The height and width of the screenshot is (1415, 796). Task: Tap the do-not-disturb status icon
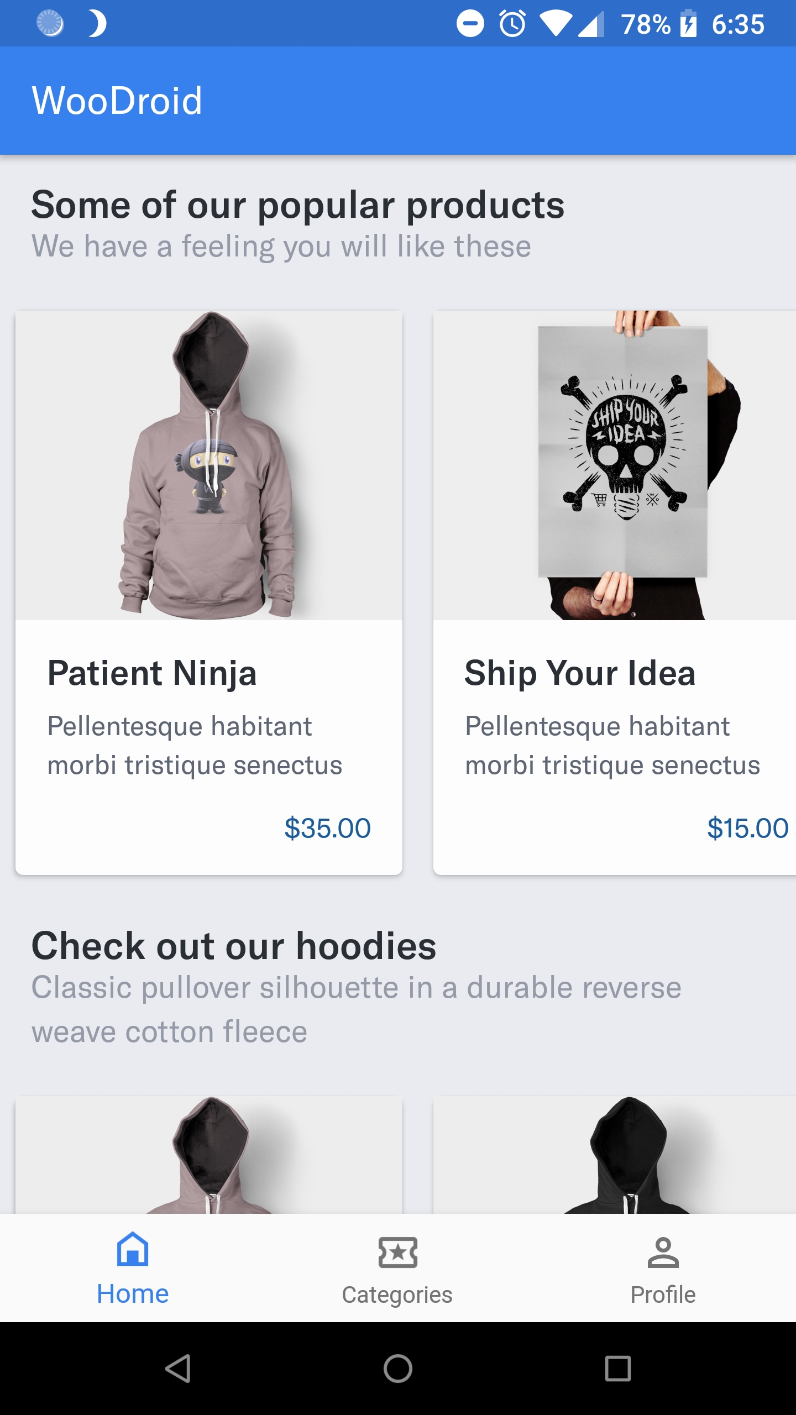click(470, 24)
